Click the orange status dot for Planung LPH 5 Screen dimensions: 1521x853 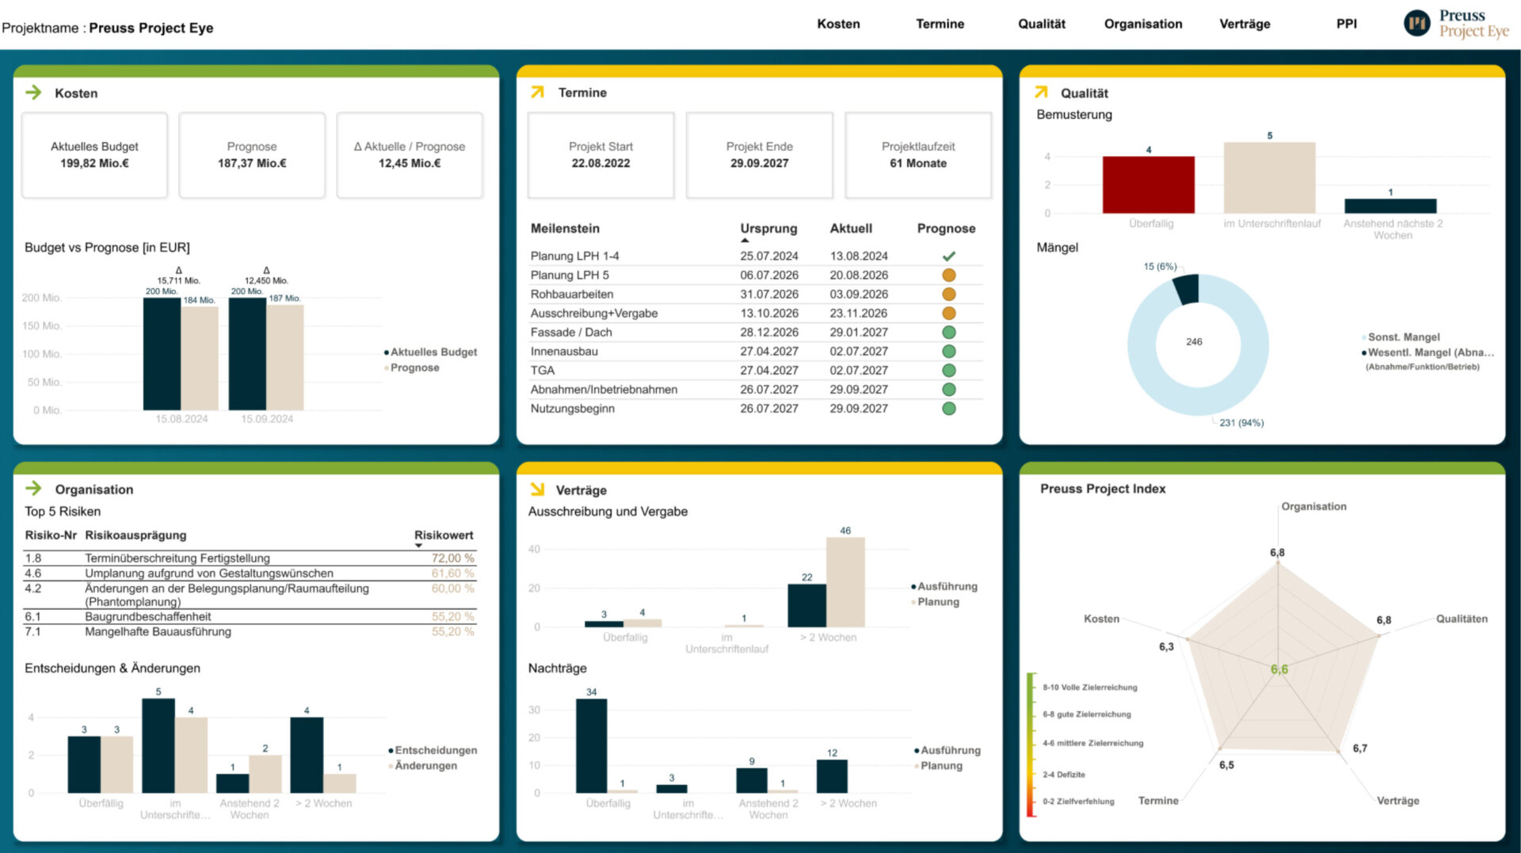(948, 275)
